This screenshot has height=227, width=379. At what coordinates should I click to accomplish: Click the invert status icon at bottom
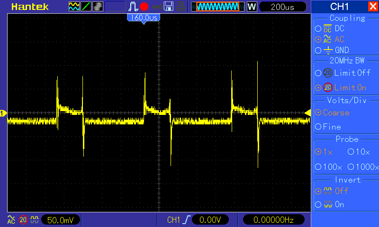pyautogui.click(x=35, y=219)
